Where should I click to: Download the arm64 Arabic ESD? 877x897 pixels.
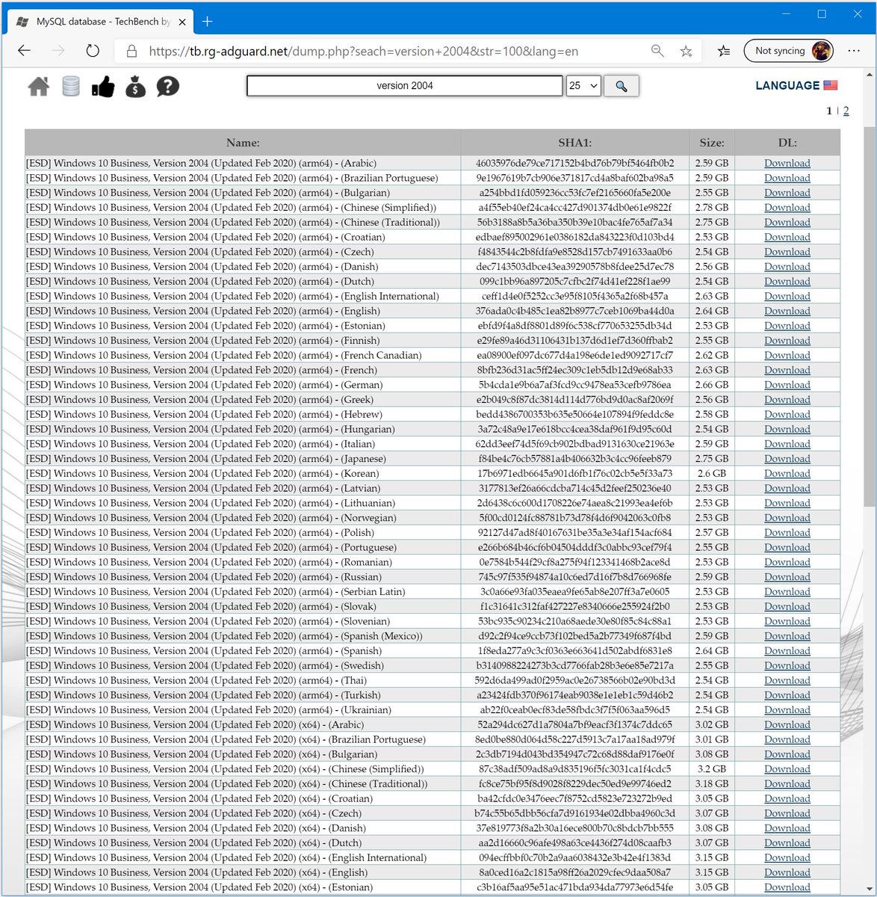[787, 163]
